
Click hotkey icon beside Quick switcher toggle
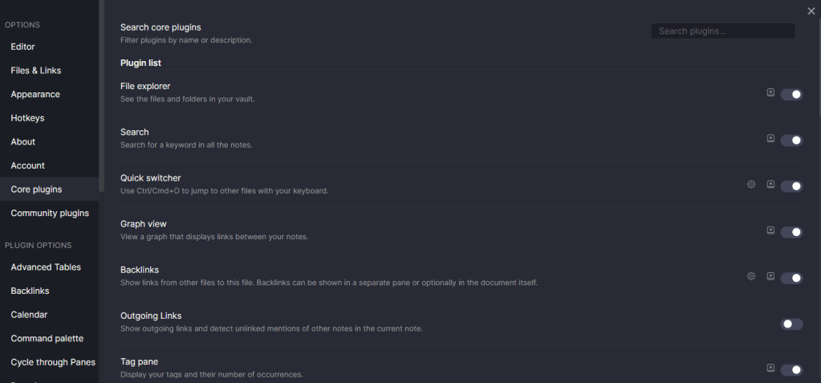[770, 185]
